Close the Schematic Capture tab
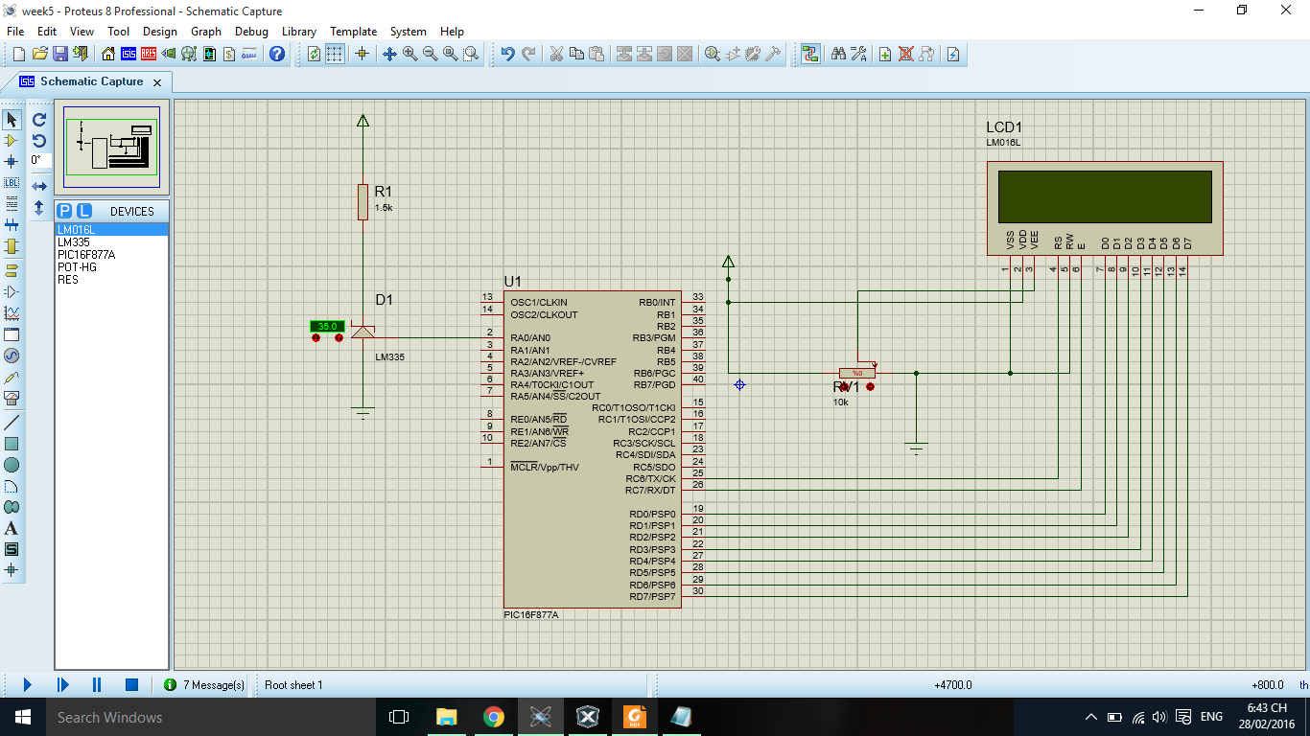This screenshot has height=736, width=1310. (157, 83)
